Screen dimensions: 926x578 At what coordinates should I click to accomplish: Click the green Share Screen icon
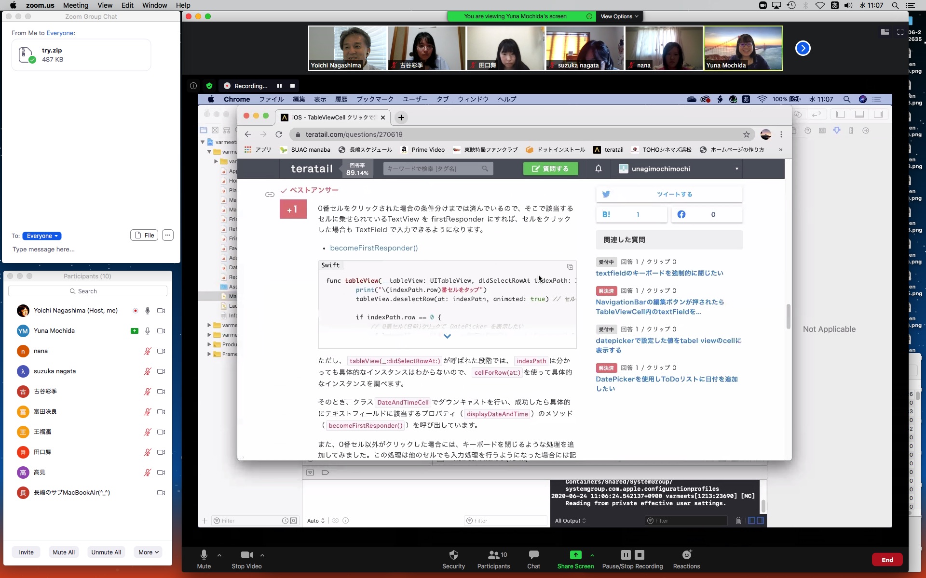pyautogui.click(x=575, y=555)
